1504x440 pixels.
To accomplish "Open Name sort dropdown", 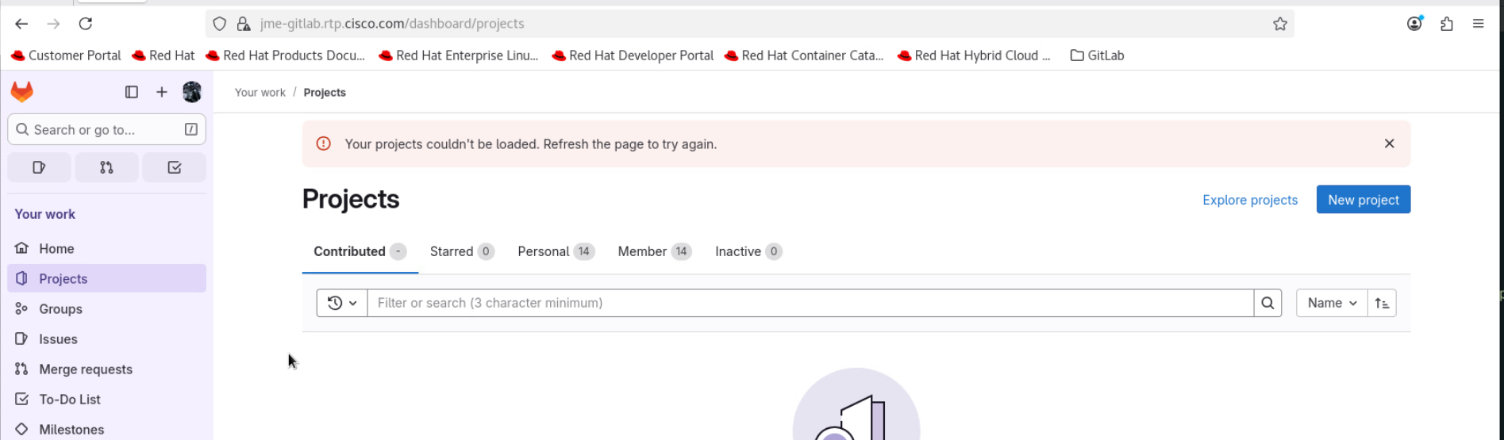I will (x=1332, y=303).
